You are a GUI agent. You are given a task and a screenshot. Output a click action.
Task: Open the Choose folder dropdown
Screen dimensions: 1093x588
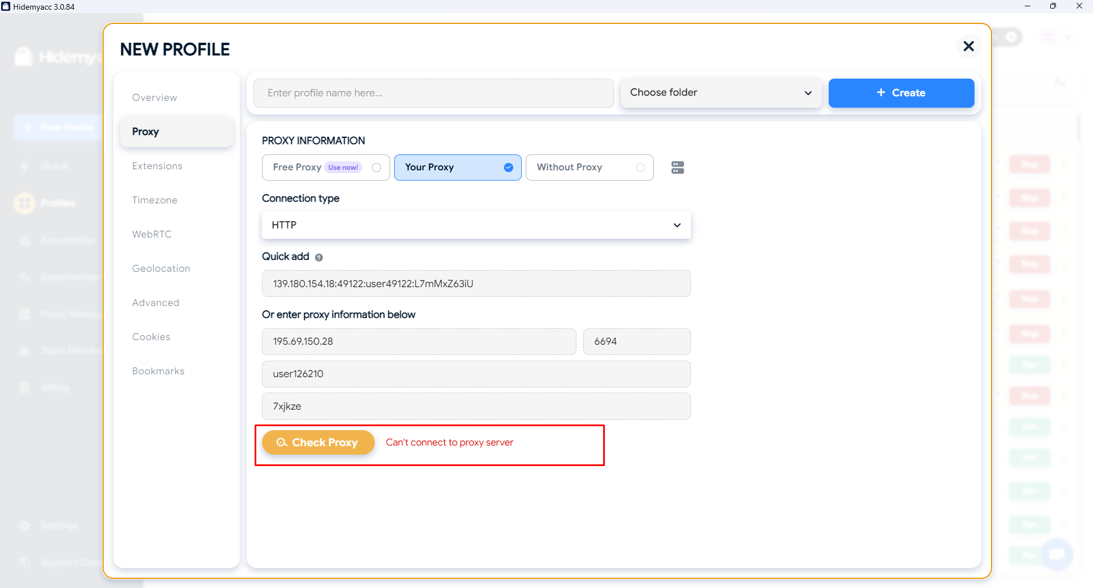coord(721,93)
